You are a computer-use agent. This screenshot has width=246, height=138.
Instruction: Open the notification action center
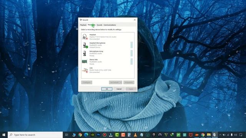click(x=241, y=135)
